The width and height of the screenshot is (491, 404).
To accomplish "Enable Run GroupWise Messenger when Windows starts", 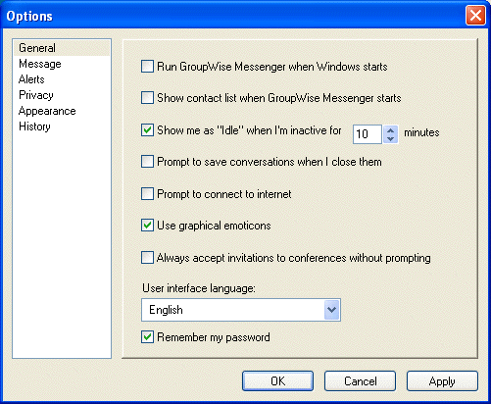I will pyautogui.click(x=147, y=67).
